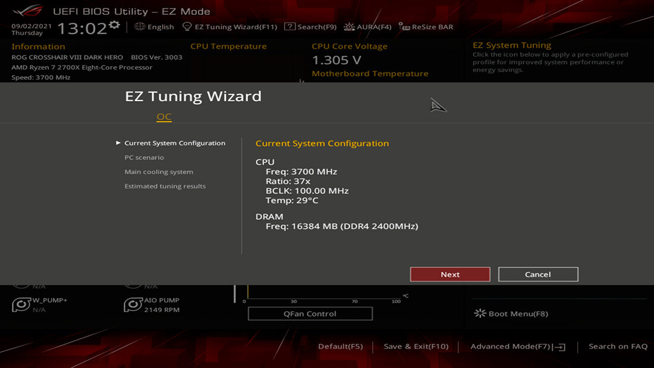Click the globe language icon
654x368 pixels.
click(140, 26)
